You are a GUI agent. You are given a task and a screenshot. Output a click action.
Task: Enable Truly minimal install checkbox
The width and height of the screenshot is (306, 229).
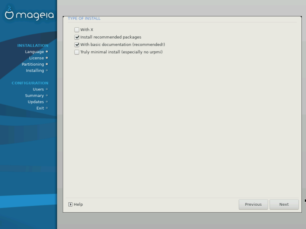[77, 52]
